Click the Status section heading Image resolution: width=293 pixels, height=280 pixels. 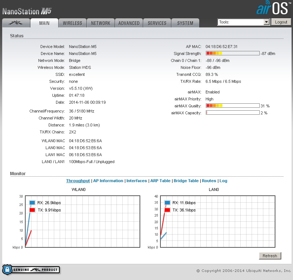click(x=17, y=36)
